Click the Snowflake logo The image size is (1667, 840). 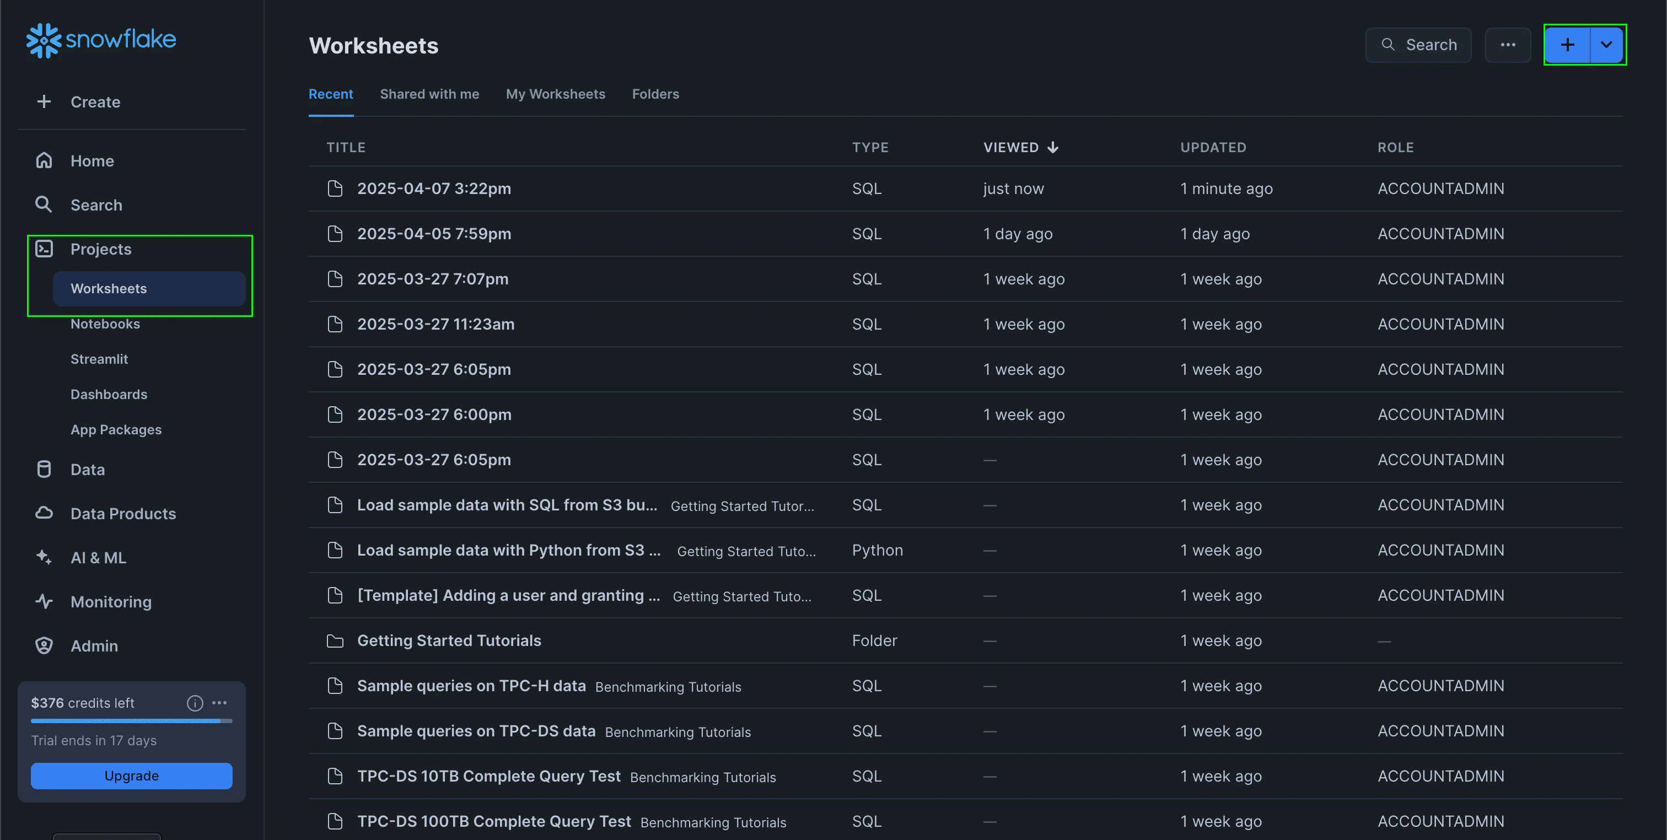click(101, 40)
